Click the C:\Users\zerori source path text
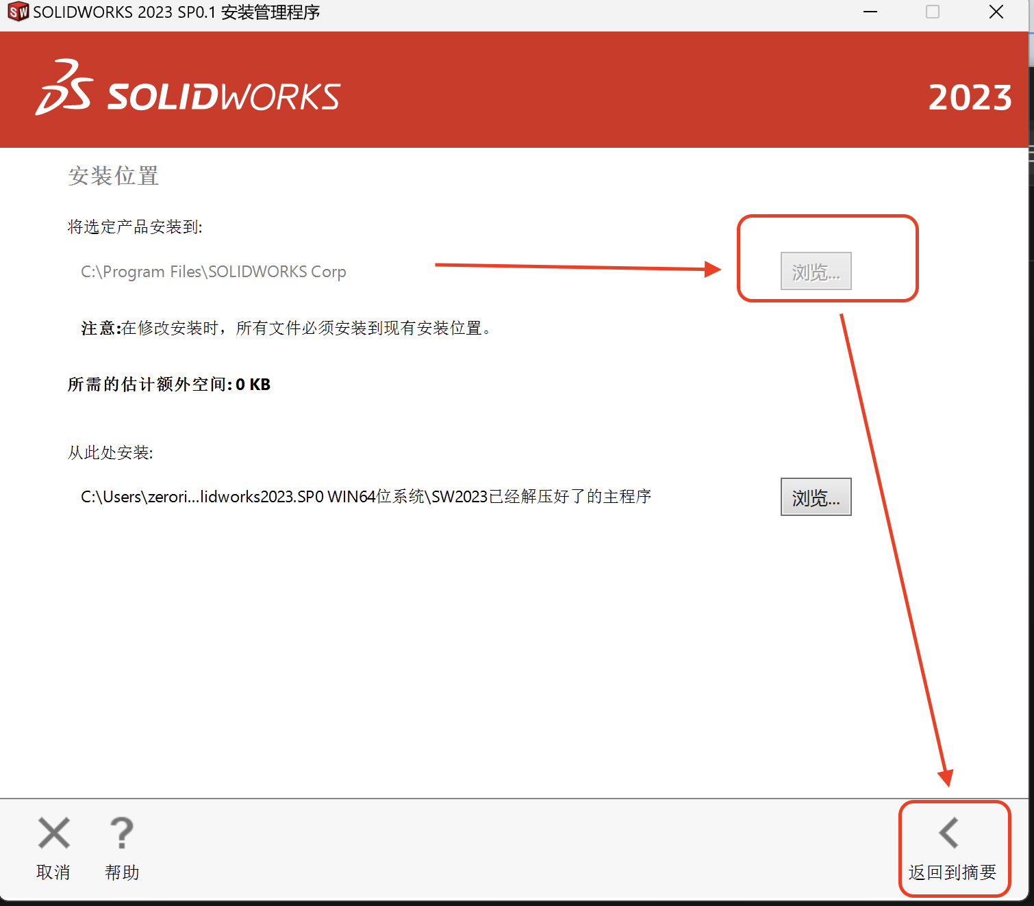Viewport: 1034px width, 906px height. click(366, 497)
